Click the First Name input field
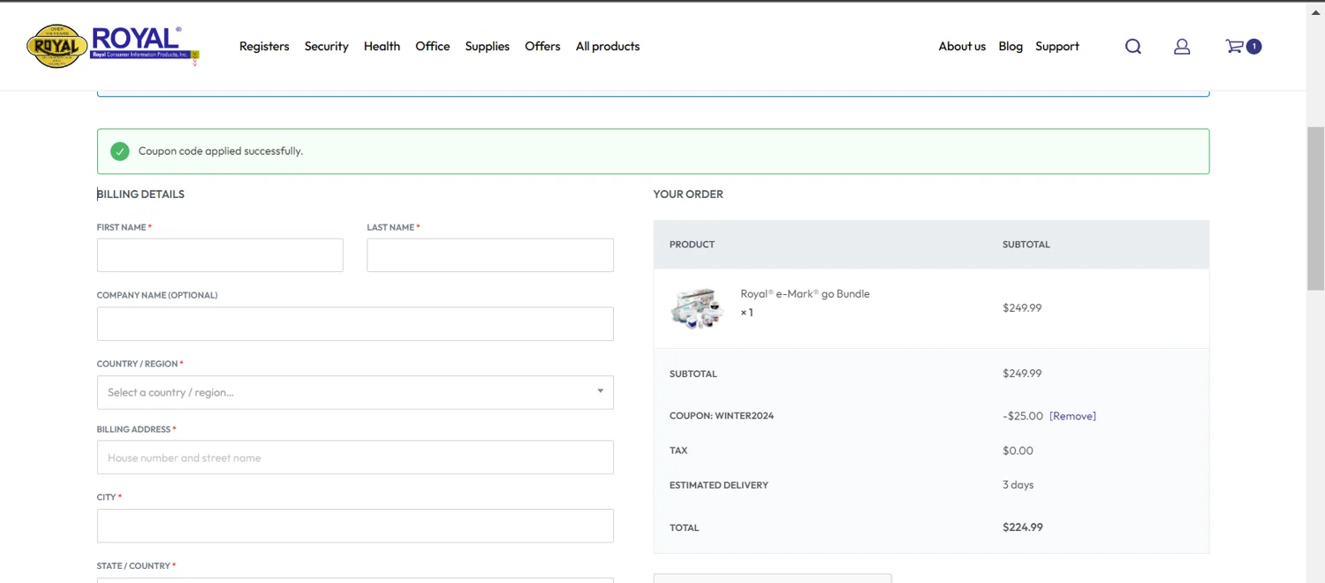1325x583 pixels. coord(220,255)
